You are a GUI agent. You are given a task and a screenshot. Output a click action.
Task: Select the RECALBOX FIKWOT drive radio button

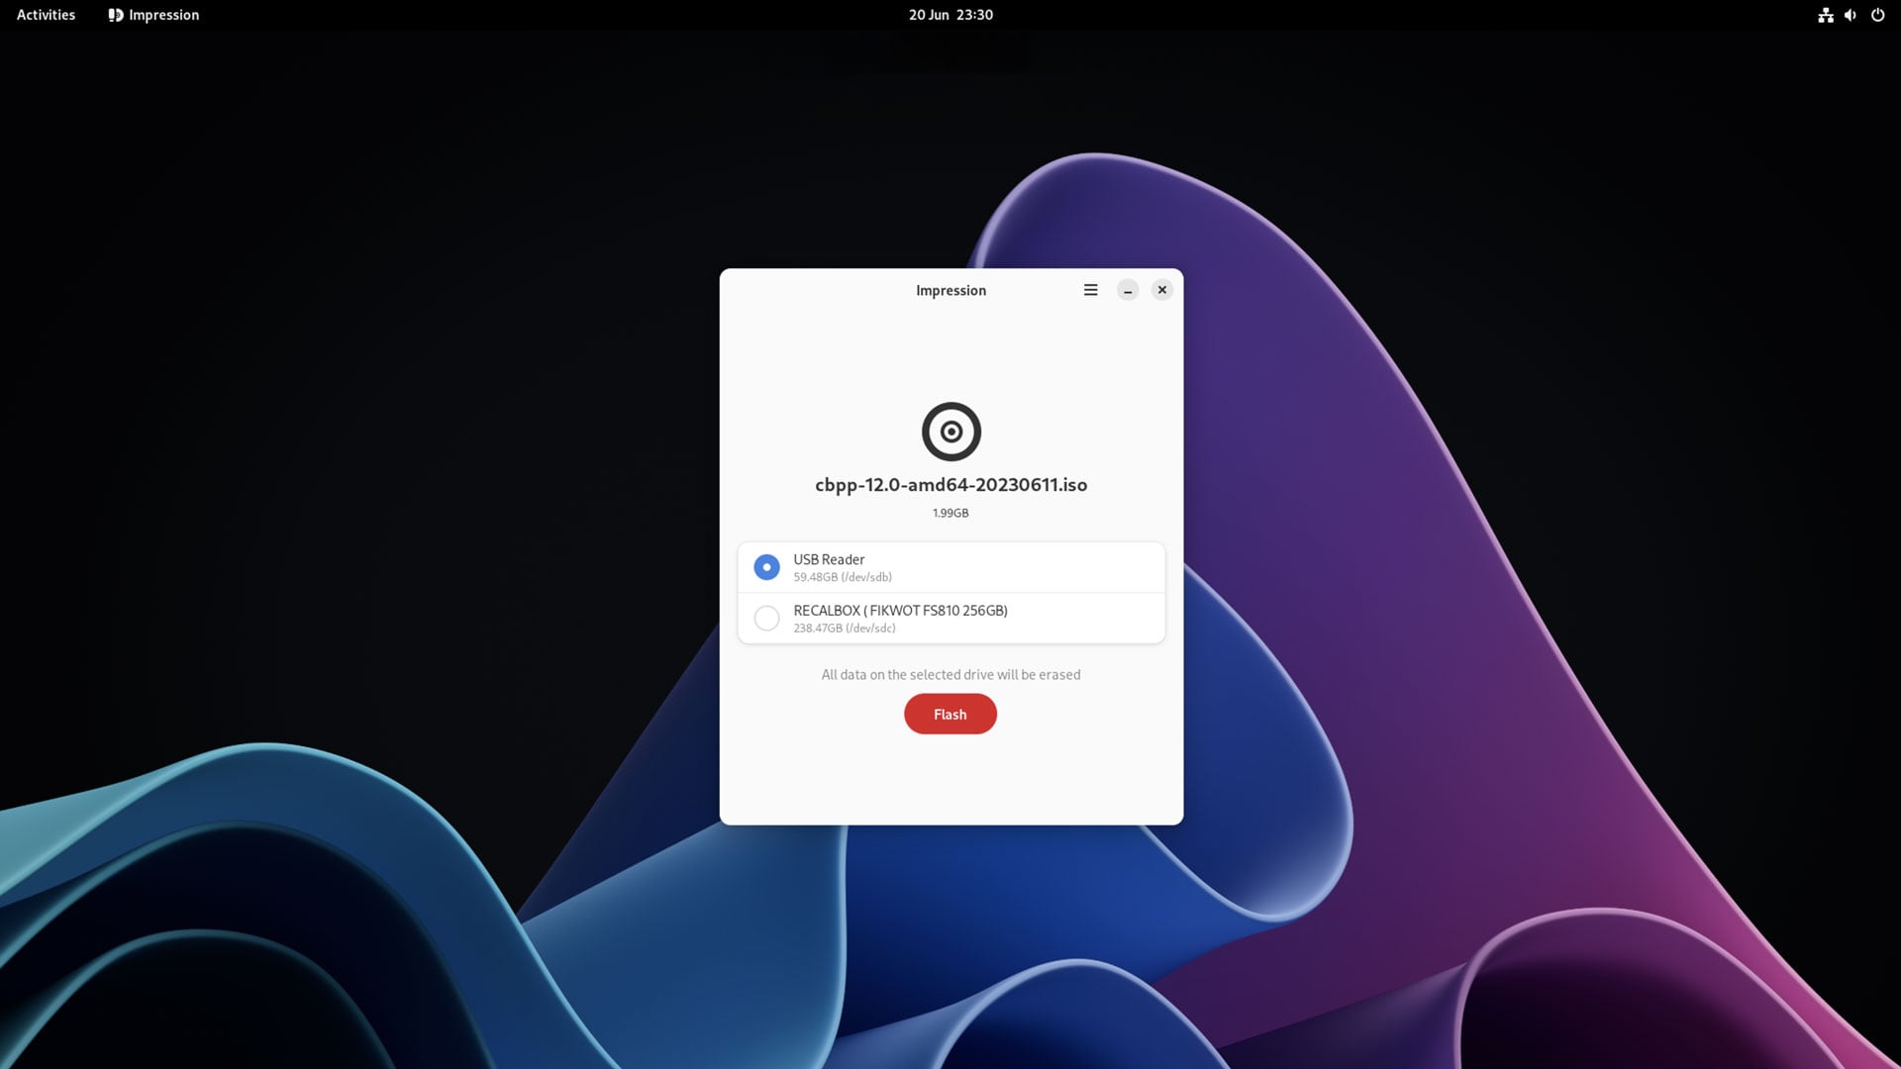pyautogui.click(x=766, y=619)
